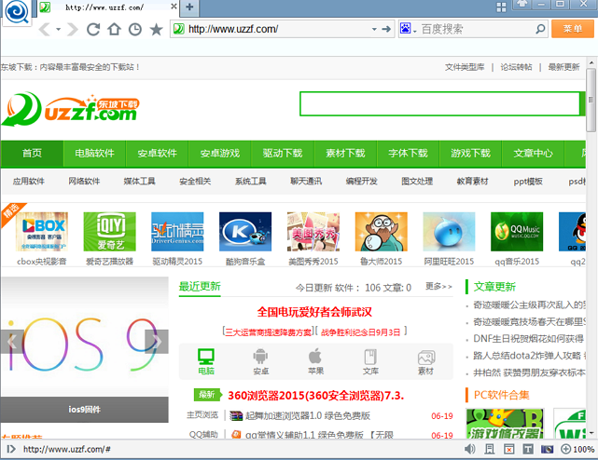Select the 驱动下载 navigation tab
The image size is (598, 460).
(x=283, y=153)
